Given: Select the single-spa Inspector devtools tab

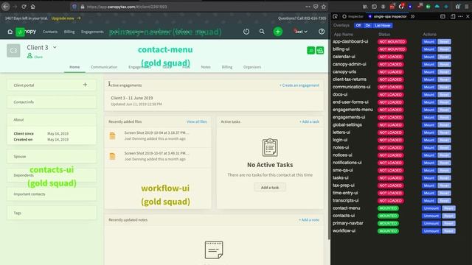Looking at the screenshot, I should coord(387,16).
